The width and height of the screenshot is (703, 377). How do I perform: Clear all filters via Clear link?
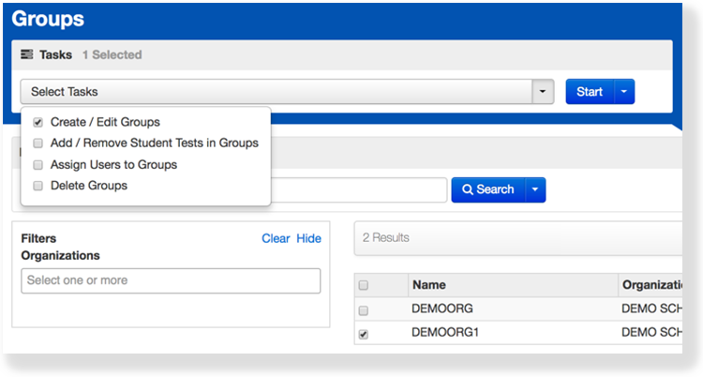click(276, 238)
